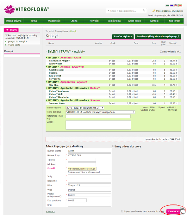187x215 pixels.
Task: Click the Kod pocztowy field
Action: pyautogui.click(x=77, y=200)
